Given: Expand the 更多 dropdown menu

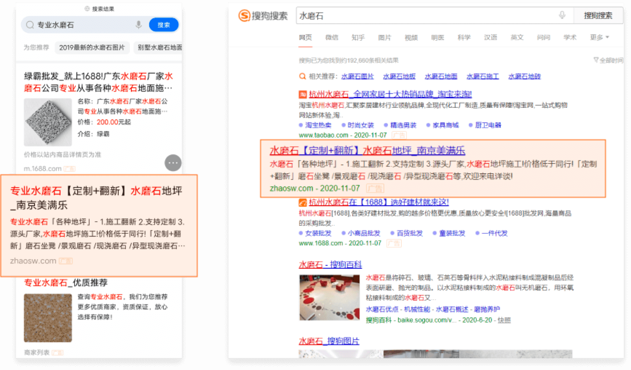Looking at the screenshot, I should pyautogui.click(x=599, y=38).
